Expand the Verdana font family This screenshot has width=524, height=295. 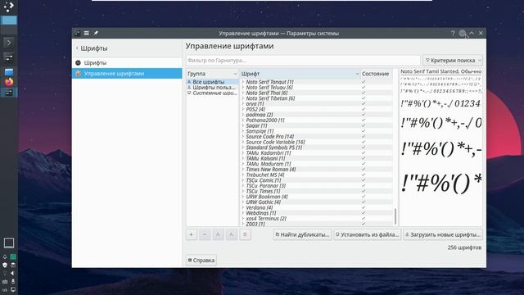(243, 207)
